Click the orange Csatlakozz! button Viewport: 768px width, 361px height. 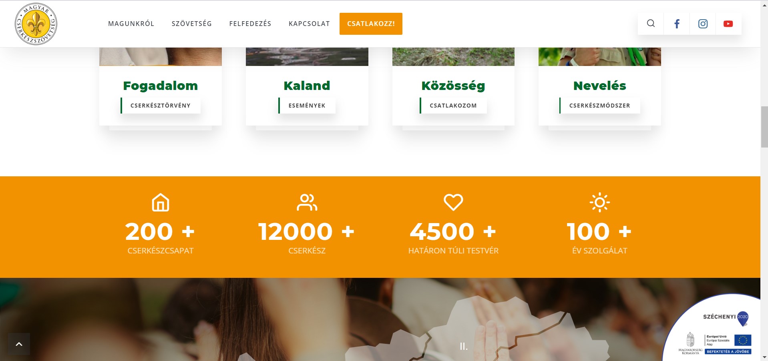(x=371, y=24)
